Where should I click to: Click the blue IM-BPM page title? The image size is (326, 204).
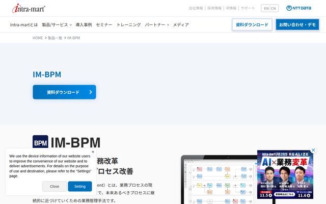click(47, 74)
